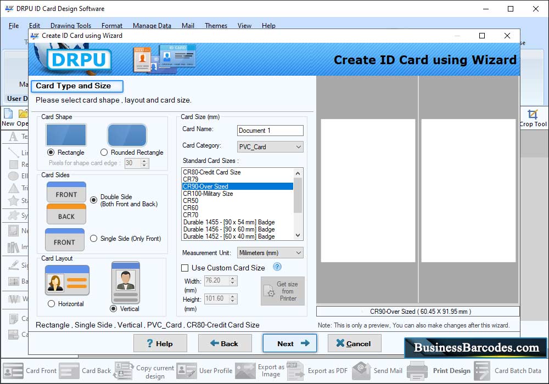Click Get size from Printer button
Viewport: 549px width, 384px height.
pos(283,291)
